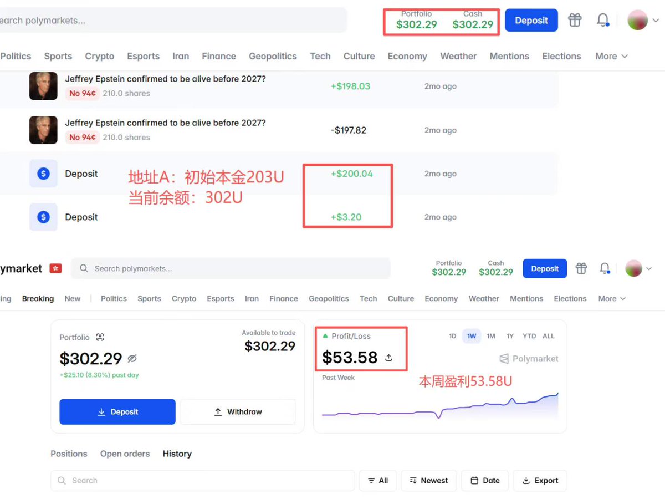Click the scan icon next to Portfolio label
Screen dimensions: 665x499
(x=100, y=337)
